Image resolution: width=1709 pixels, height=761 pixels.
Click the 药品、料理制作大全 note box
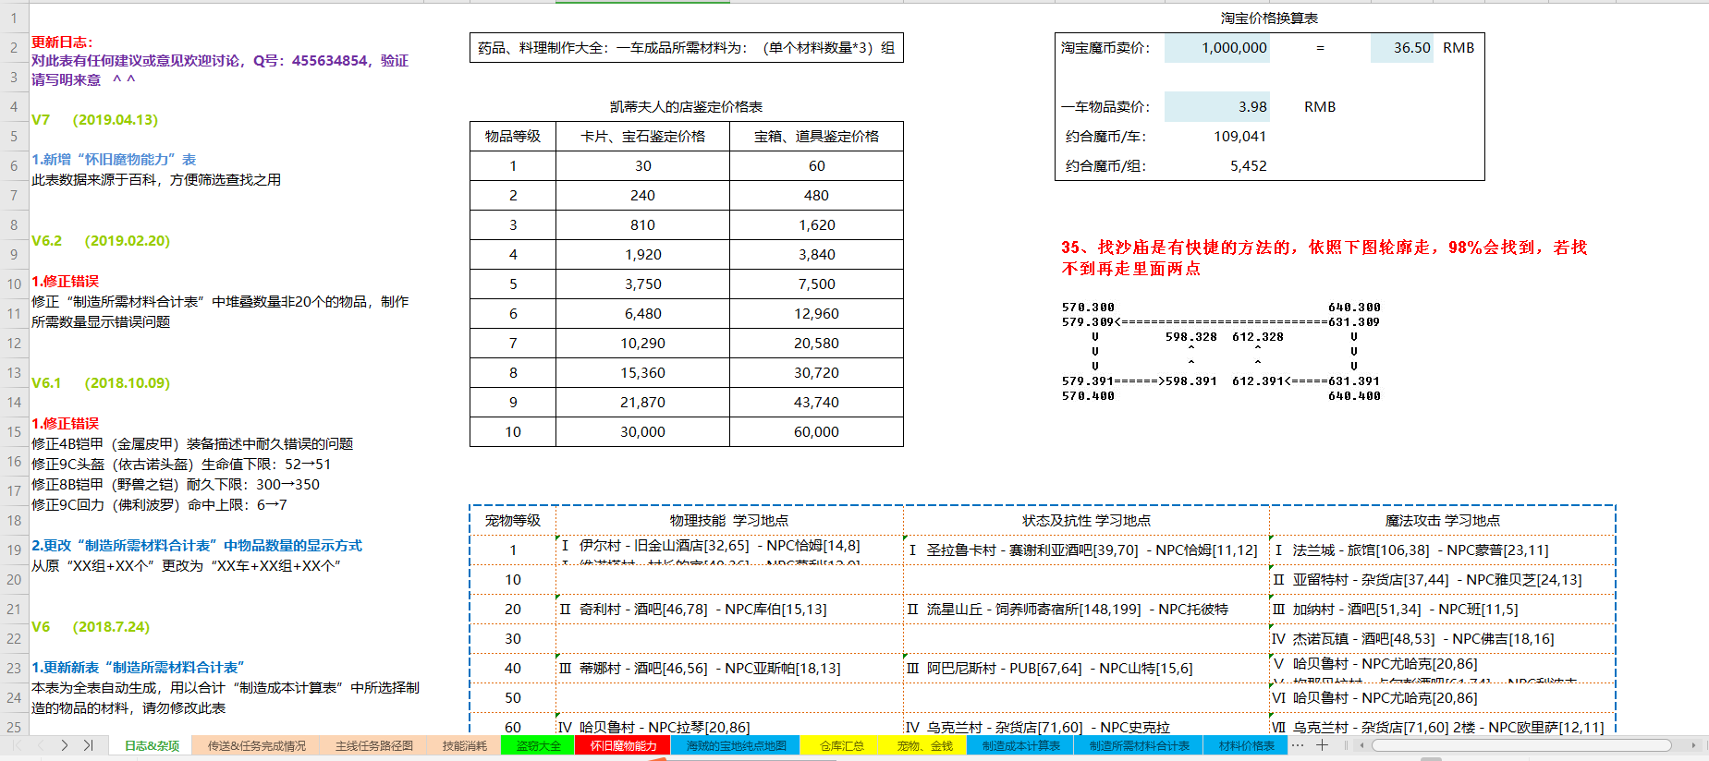[686, 48]
